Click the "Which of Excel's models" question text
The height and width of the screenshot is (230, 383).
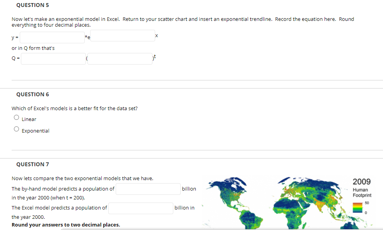coord(74,108)
